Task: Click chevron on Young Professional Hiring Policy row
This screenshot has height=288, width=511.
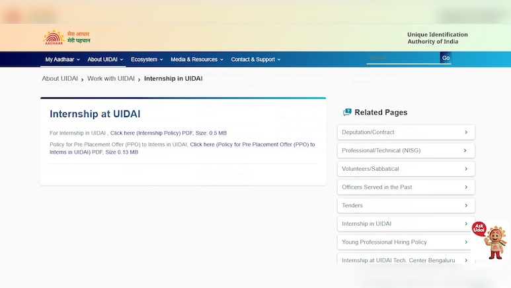Action: 466,242
